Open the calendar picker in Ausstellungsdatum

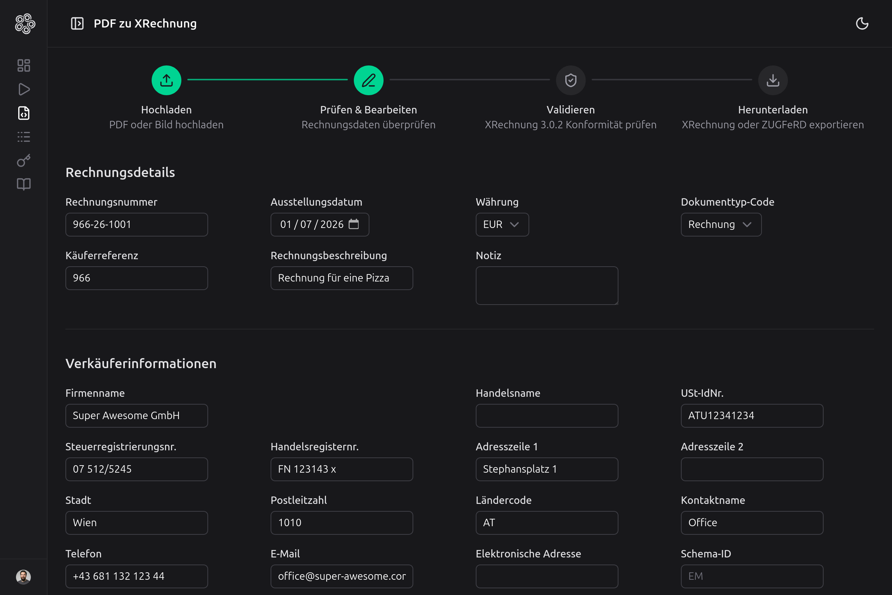tap(353, 224)
